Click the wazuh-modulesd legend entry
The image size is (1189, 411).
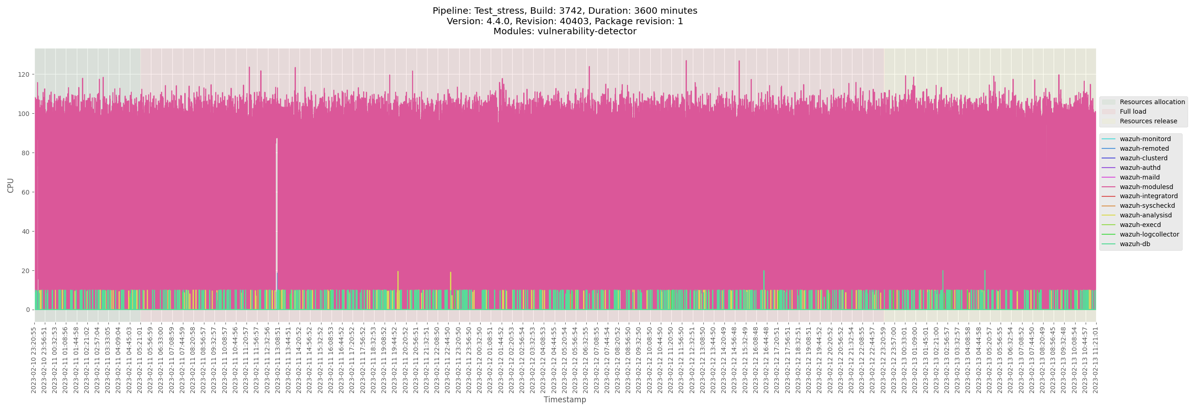(x=1146, y=187)
